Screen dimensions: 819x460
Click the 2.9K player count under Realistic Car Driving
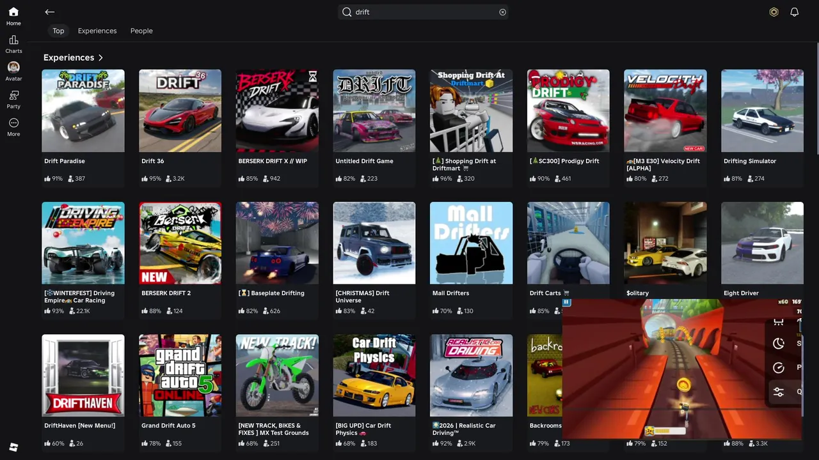466,443
